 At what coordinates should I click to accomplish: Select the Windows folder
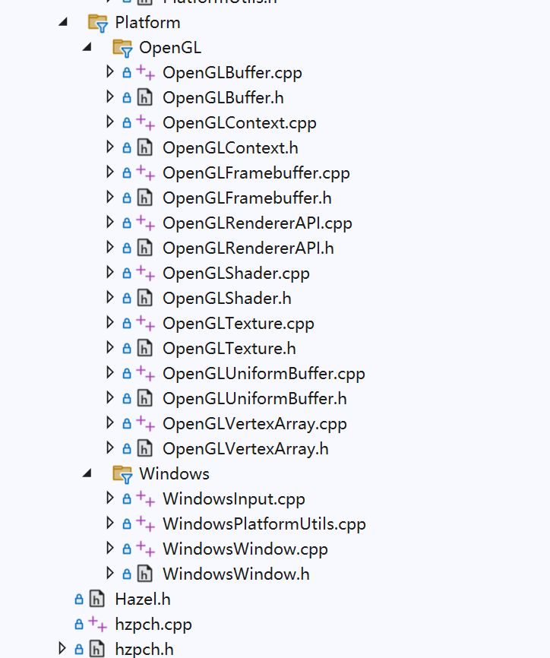(x=174, y=474)
